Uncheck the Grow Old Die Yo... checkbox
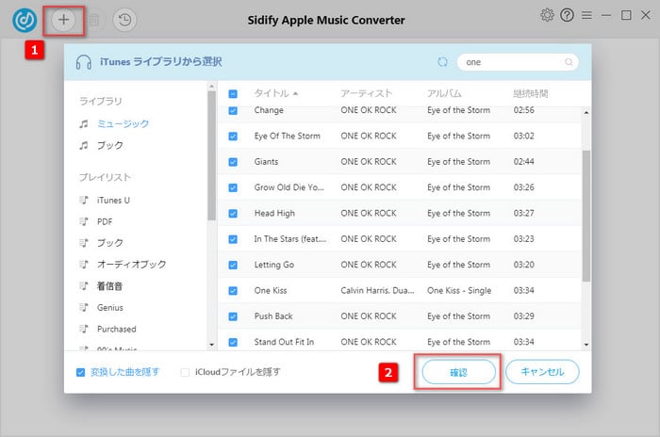 pos(233,187)
